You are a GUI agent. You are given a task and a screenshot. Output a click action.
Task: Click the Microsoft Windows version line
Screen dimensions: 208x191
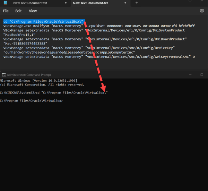click(38, 81)
